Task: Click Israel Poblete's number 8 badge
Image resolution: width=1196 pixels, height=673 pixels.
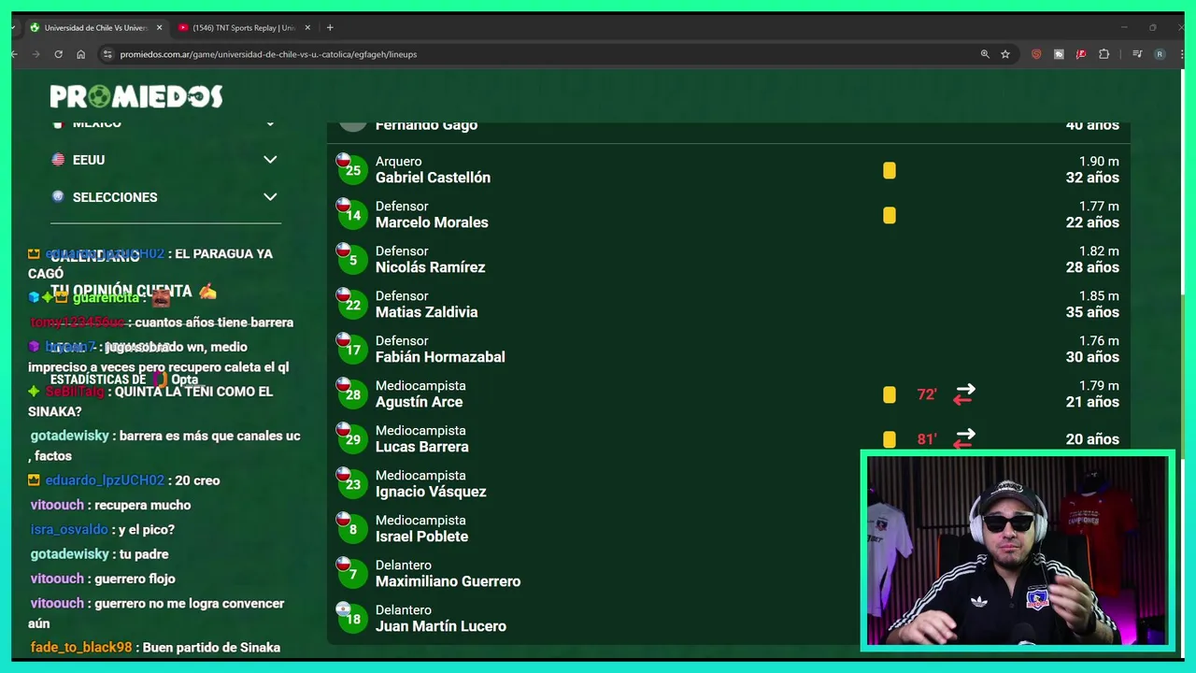Action: pos(352,528)
